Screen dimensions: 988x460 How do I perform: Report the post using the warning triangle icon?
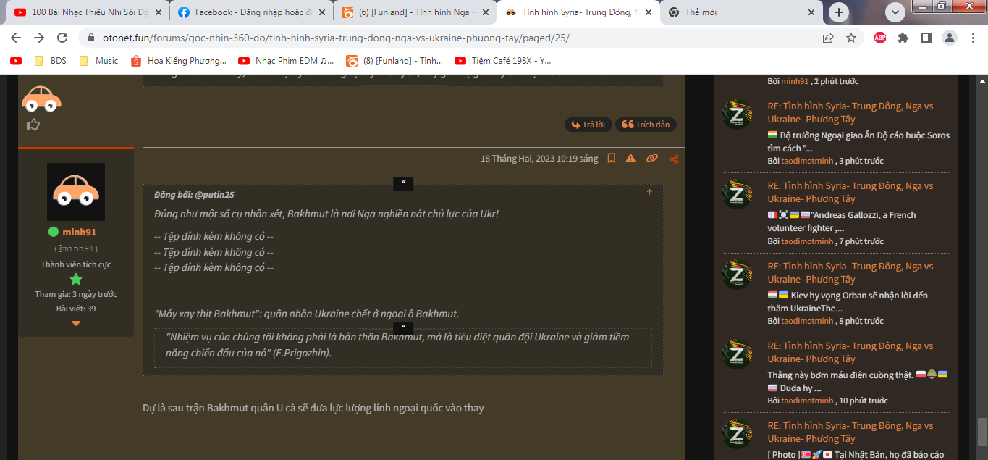pos(631,158)
